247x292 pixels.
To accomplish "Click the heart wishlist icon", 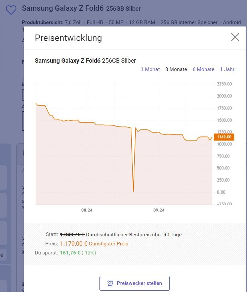I will point(11,10).
